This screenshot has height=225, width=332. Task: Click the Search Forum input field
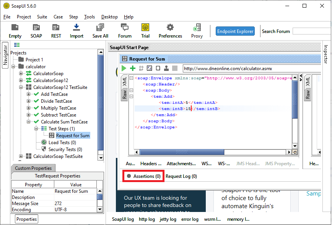click(312, 31)
